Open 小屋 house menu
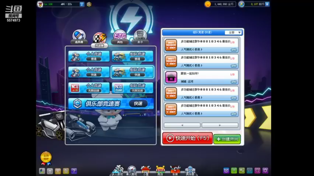 pos(146,171)
